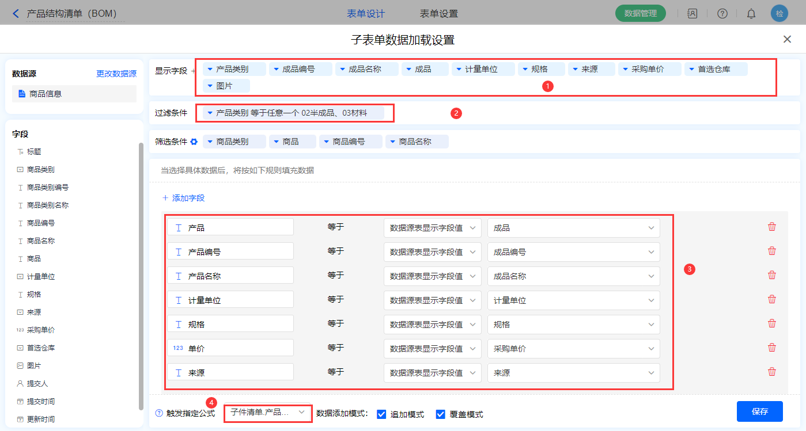Open 数据源表显示字段值 dropdown in 规格 row

tap(432, 325)
